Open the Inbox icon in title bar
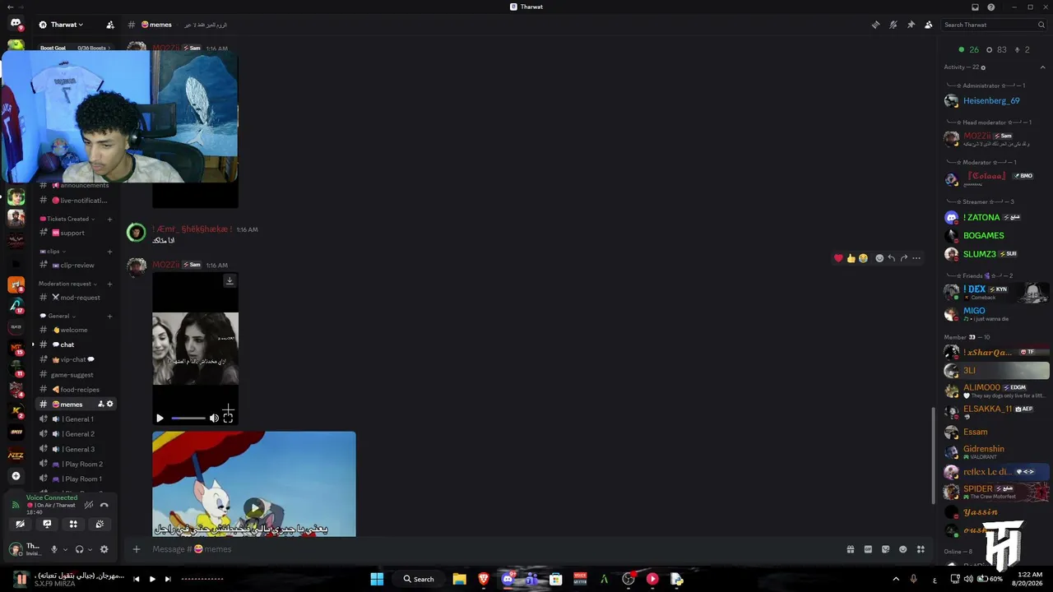1053x592 pixels. 975,7
